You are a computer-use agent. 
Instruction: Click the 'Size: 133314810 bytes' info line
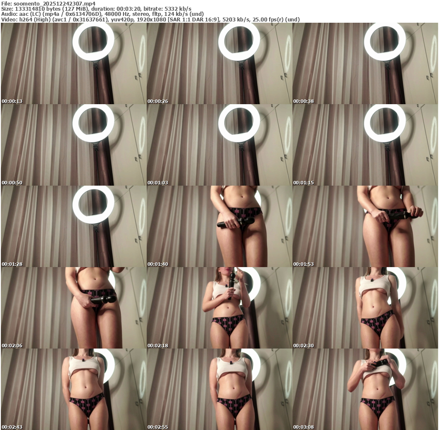(96, 9)
